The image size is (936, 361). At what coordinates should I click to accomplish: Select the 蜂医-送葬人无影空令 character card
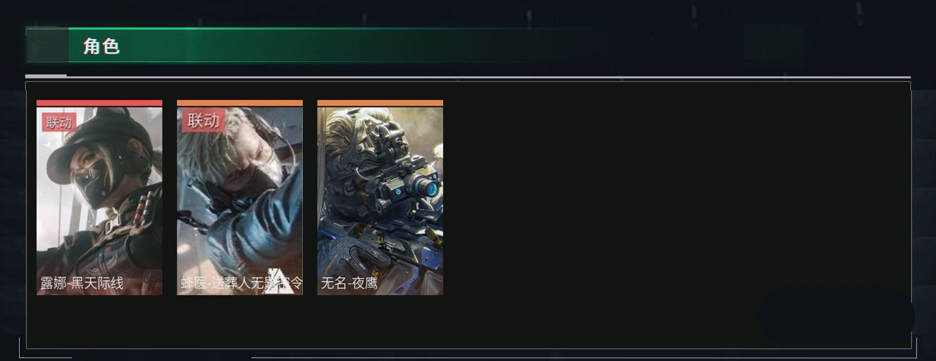[240, 198]
